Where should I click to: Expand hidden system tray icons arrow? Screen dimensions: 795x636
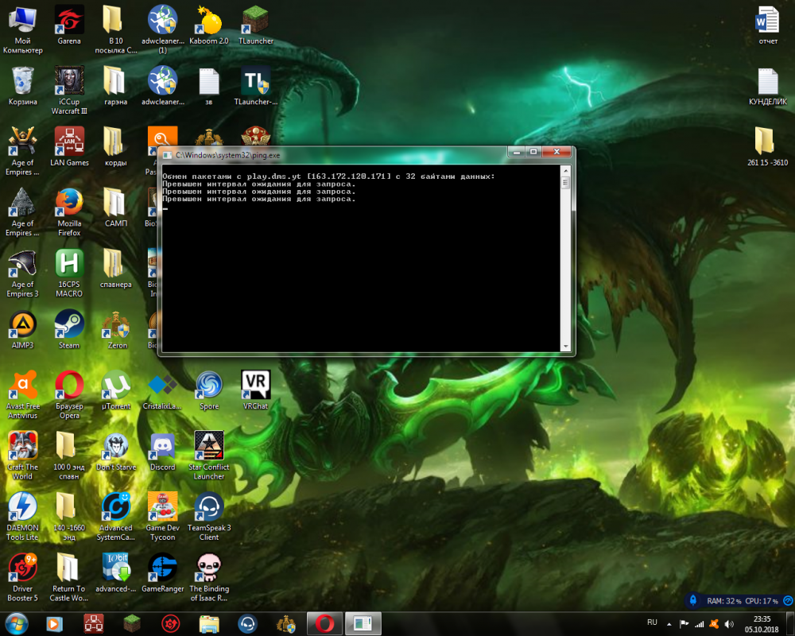click(669, 622)
